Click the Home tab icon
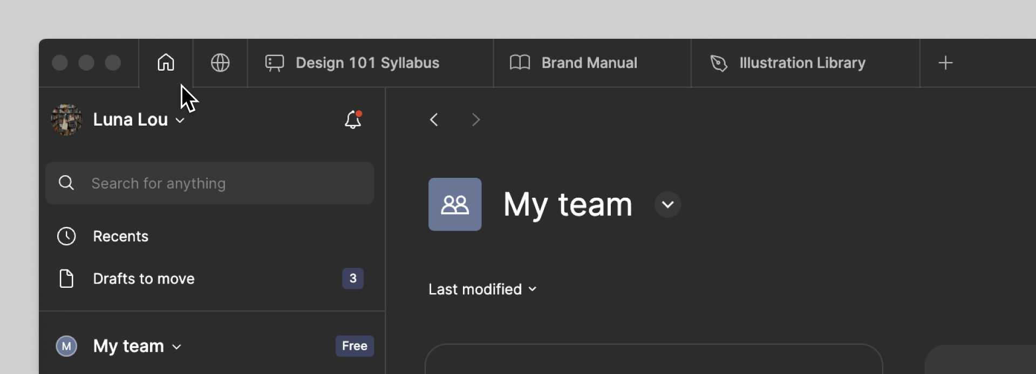 click(x=166, y=63)
